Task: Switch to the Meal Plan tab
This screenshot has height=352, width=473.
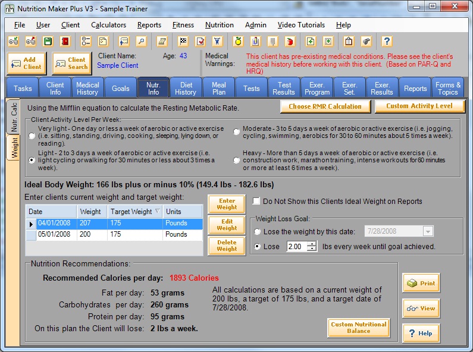Action: 219,89
